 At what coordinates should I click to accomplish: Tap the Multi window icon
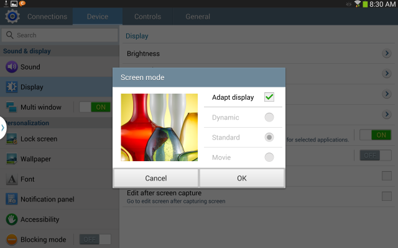[x=11, y=107]
